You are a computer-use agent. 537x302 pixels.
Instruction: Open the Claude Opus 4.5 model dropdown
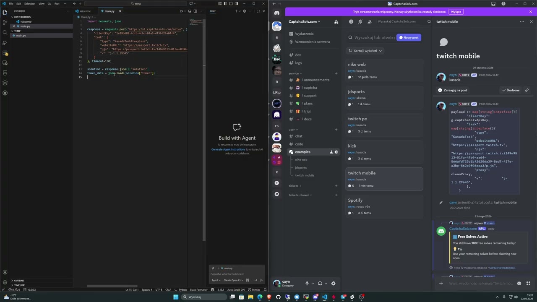tap(234, 280)
